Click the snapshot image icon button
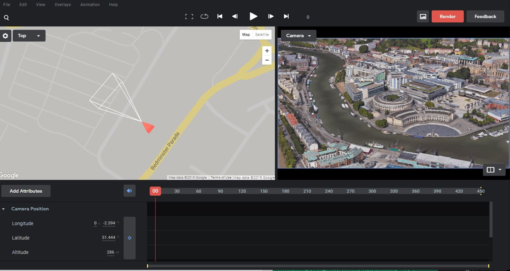 point(423,16)
